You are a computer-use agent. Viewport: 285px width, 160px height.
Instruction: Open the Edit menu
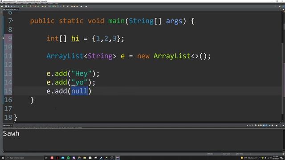(x=6, y=4)
